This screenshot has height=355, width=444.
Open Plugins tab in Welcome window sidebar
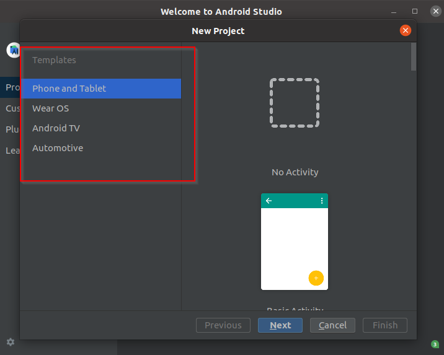10,129
